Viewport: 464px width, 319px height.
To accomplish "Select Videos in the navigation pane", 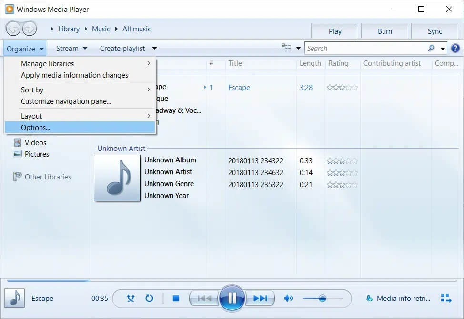I will pos(36,142).
